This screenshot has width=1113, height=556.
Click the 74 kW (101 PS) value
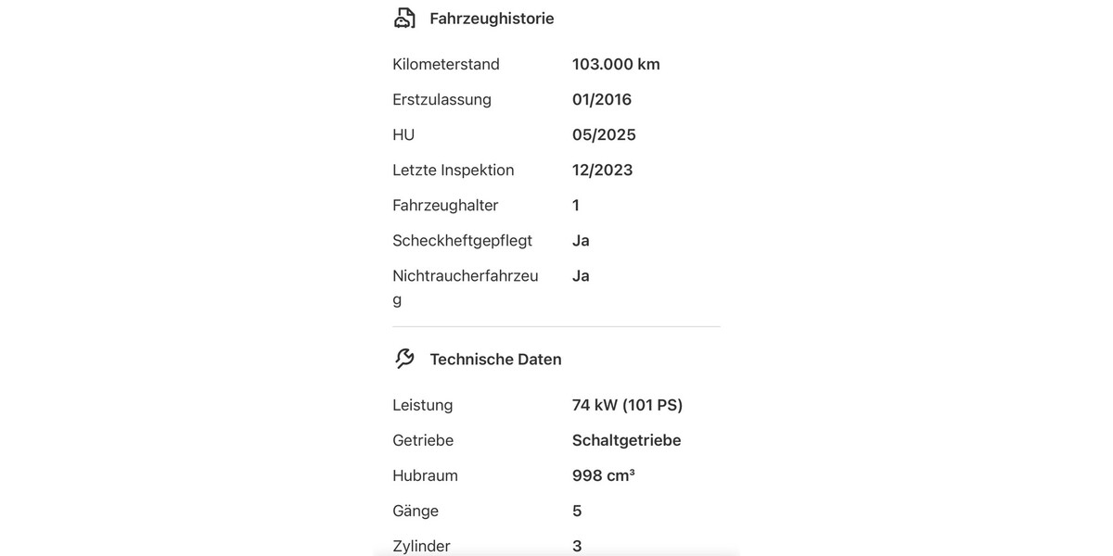(627, 405)
